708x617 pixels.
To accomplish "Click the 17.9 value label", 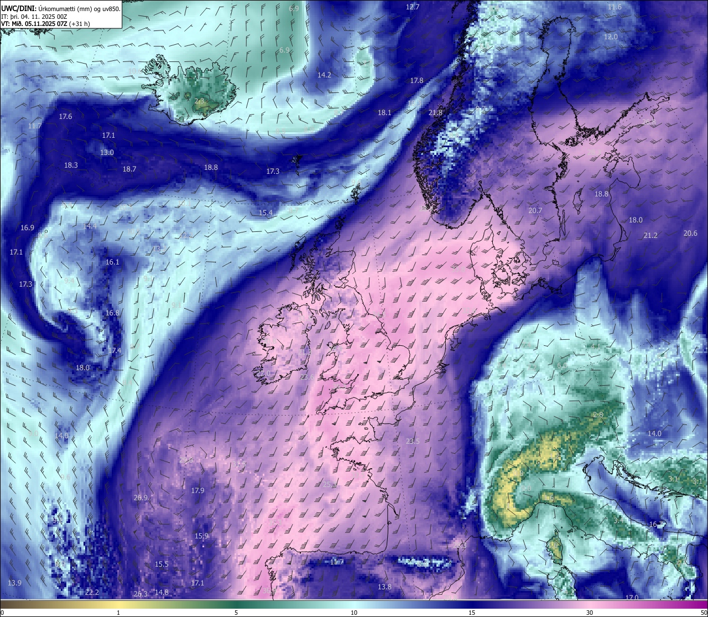I will pos(197,491).
